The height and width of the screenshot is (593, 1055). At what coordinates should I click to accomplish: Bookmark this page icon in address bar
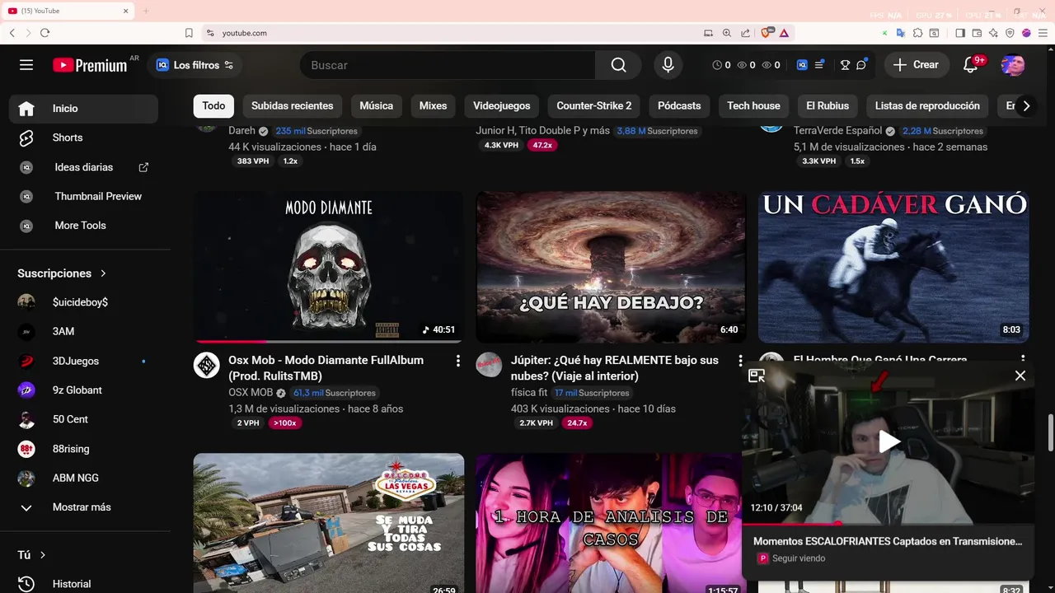189,33
